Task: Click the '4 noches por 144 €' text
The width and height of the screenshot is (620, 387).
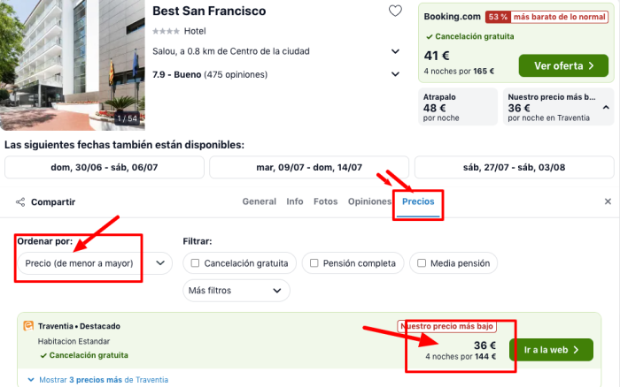Action: point(461,357)
